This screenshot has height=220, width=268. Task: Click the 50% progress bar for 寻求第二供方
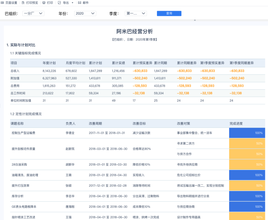pos(247,143)
